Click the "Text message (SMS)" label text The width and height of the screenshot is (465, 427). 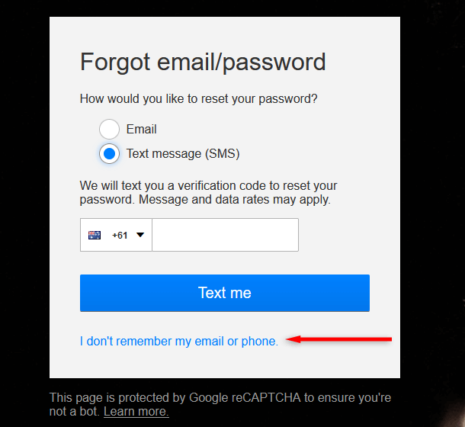point(183,154)
